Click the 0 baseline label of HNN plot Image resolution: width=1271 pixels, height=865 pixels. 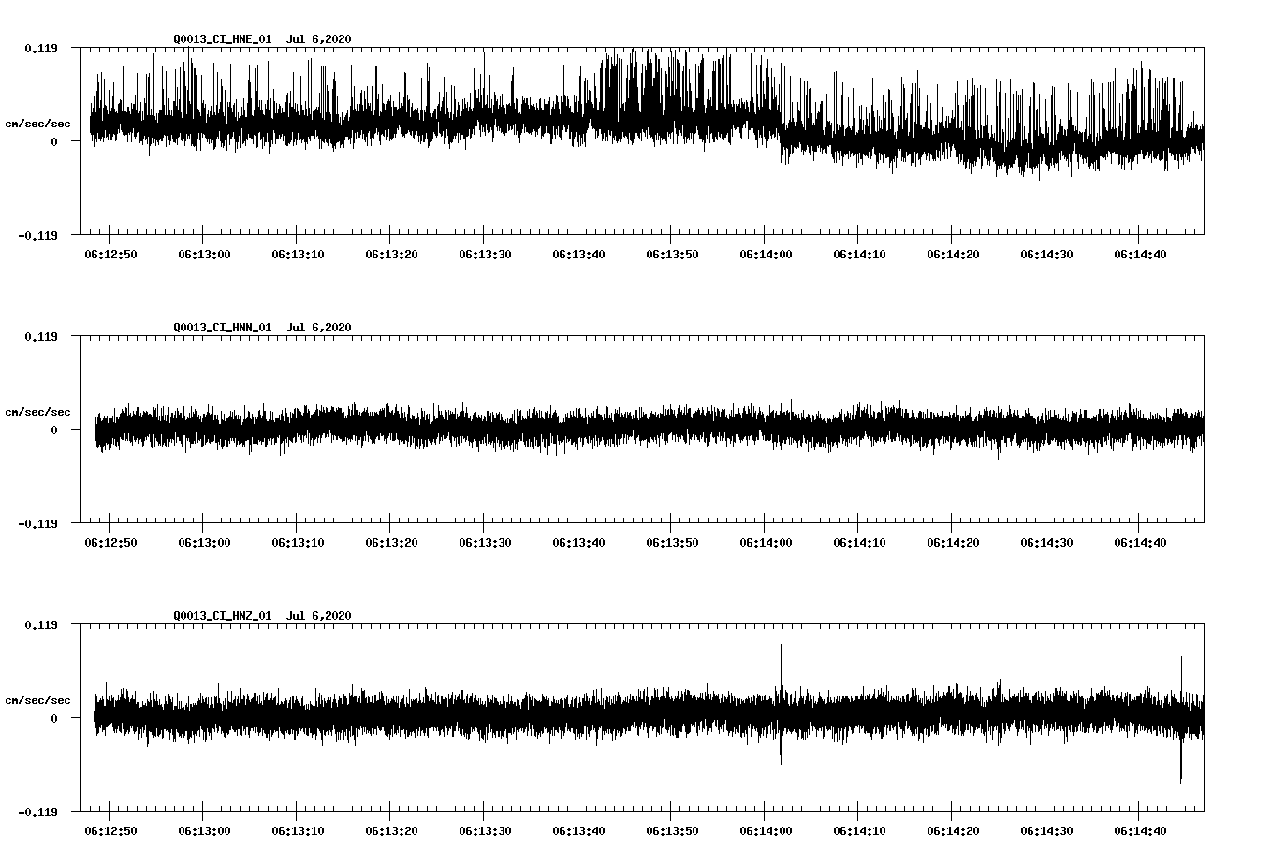(54, 430)
